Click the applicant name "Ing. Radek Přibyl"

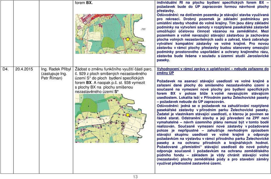click(x=56, y=69)
